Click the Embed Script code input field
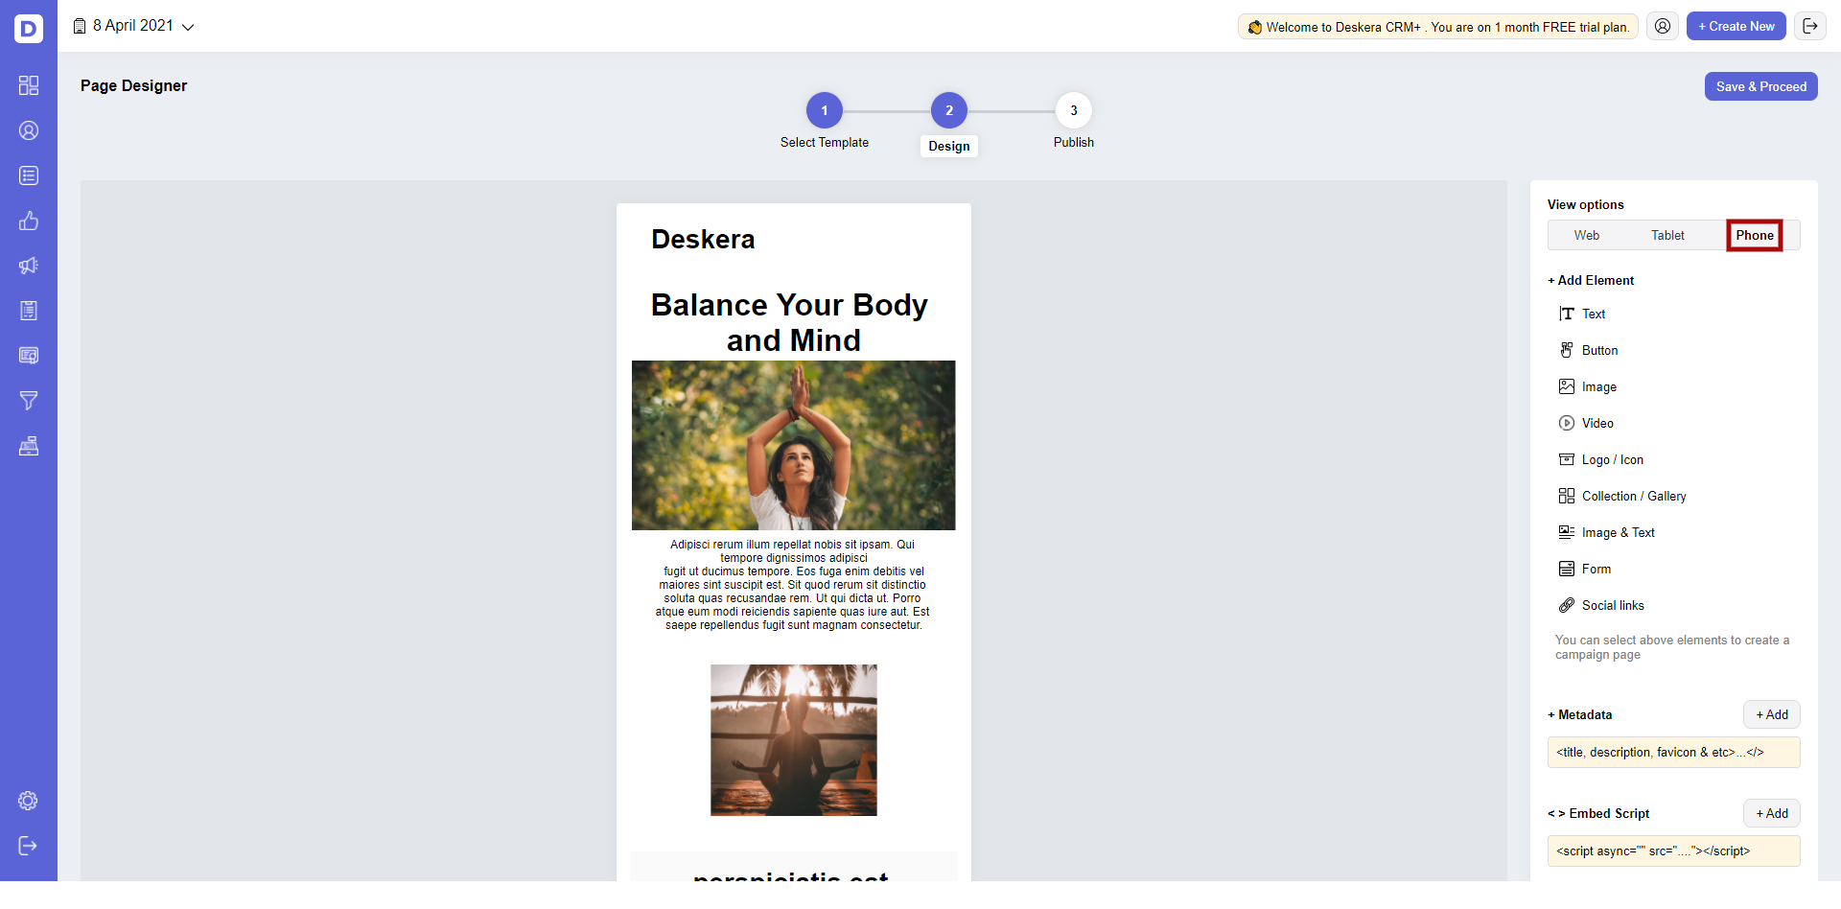Image resolution: width=1841 pixels, height=909 pixels. click(x=1674, y=851)
